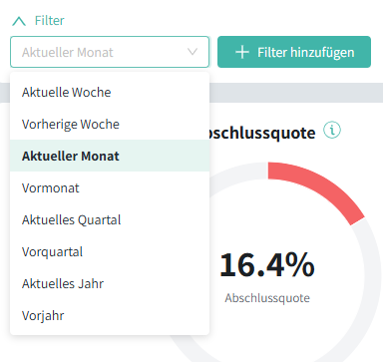
Task: Select Aktuelle Woche option
Action: click(110, 92)
